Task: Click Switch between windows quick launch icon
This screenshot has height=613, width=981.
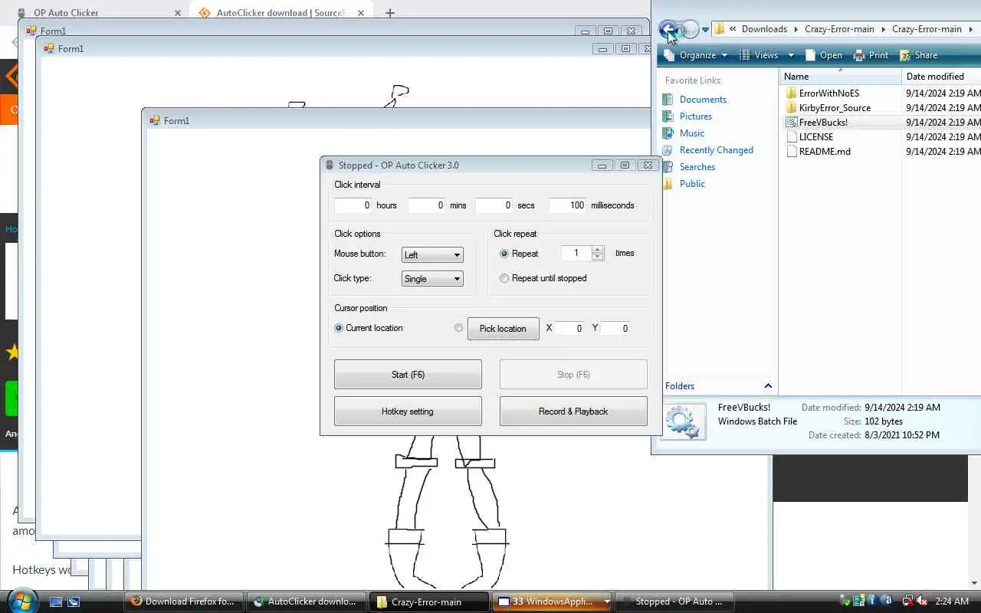Action: coord(74,602)
